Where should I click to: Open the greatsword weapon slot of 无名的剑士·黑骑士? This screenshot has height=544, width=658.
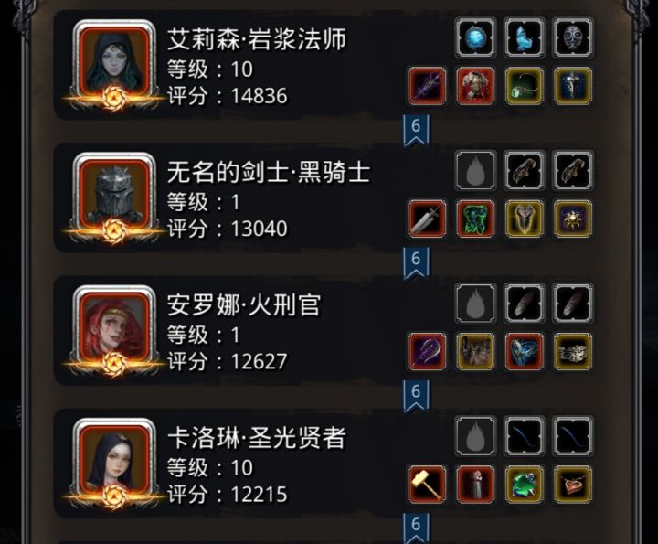click(x=427, y=219)
